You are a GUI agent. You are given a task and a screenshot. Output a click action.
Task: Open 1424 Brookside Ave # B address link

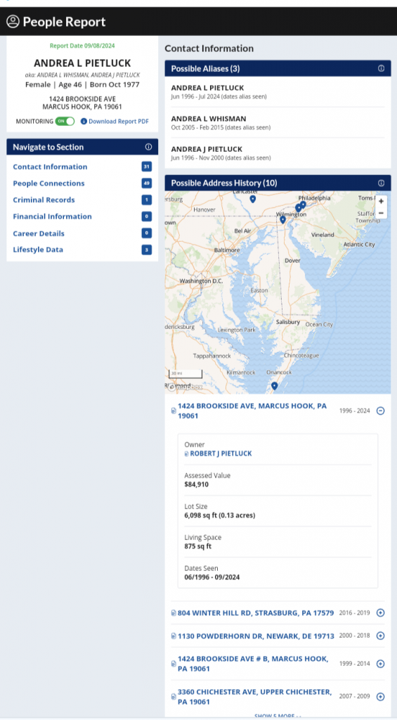point(253,664)
